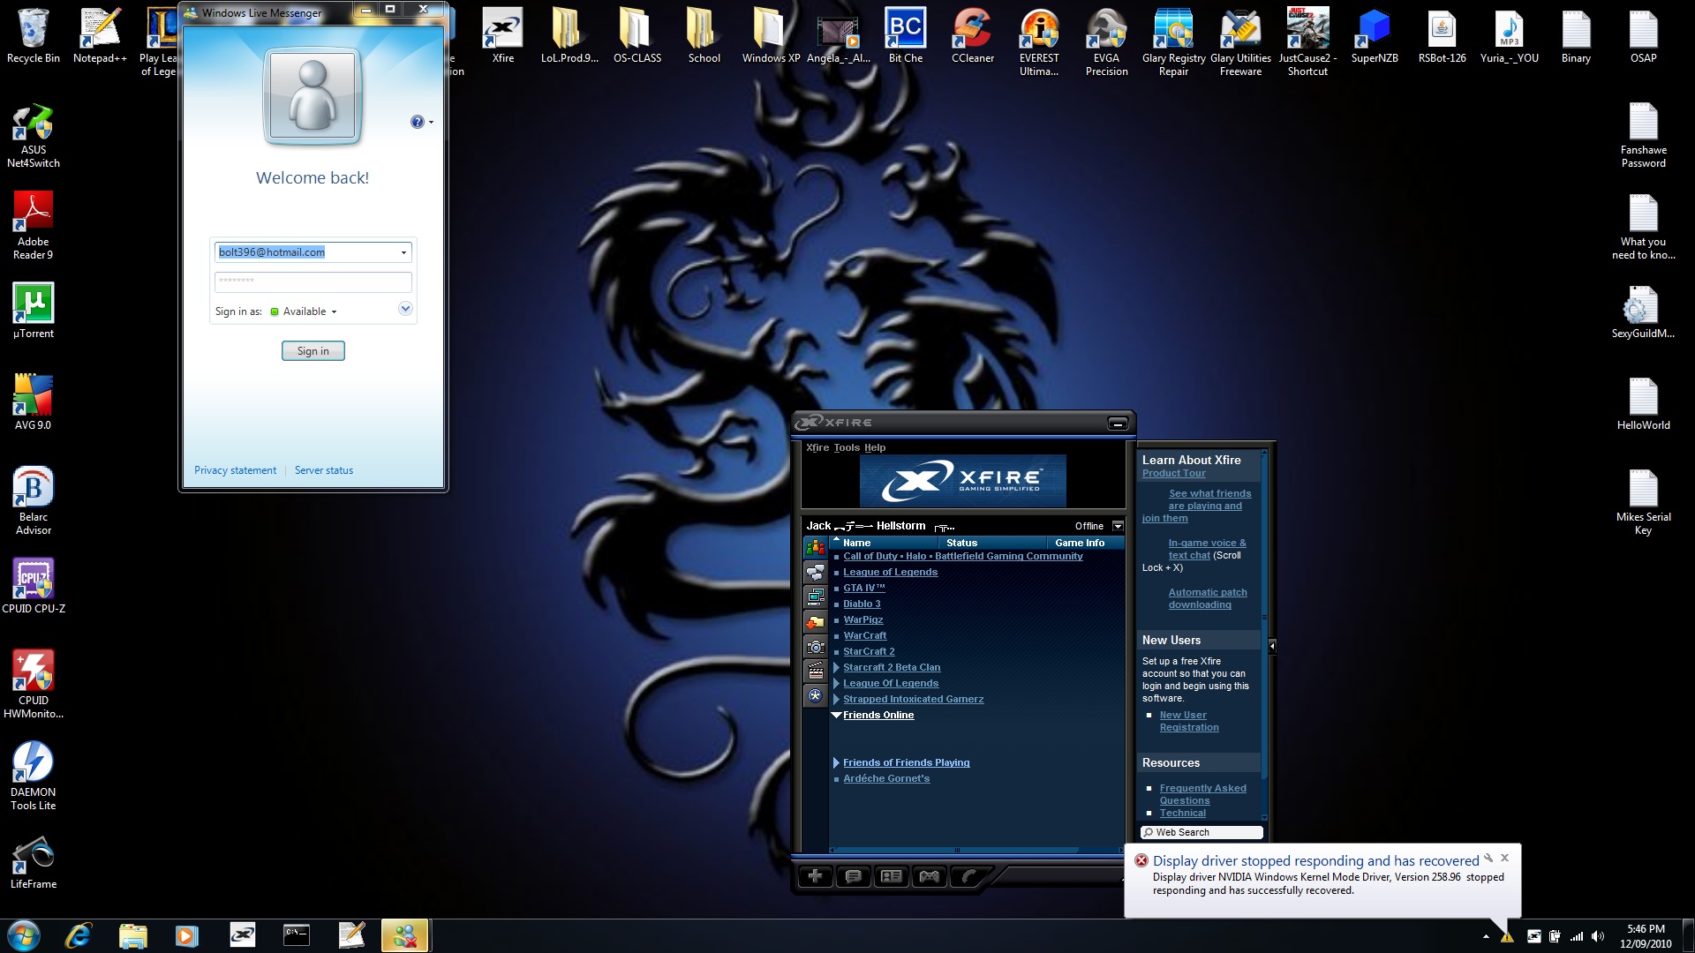Open notification settings wrench icon
The height and width of the screenshot is (953, 1695).
coord(1488,858)
